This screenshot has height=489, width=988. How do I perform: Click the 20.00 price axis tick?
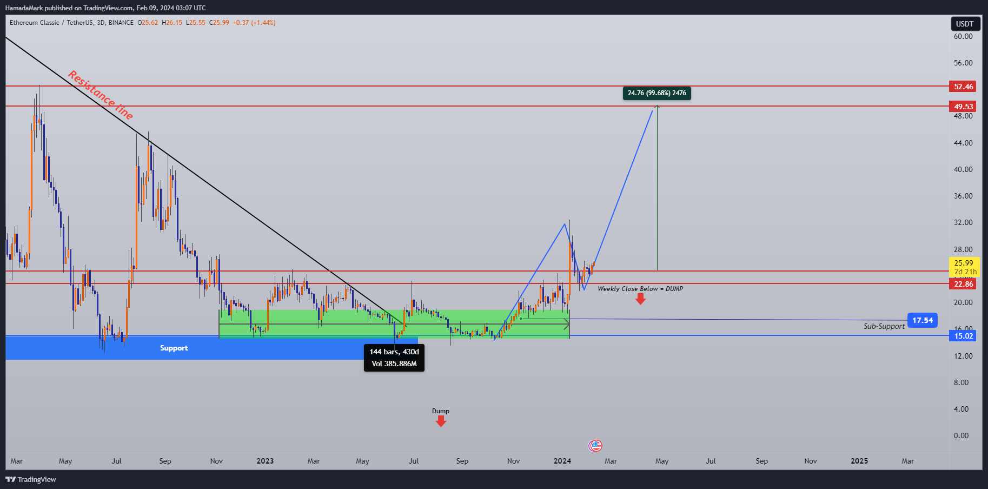pos(963,302)
